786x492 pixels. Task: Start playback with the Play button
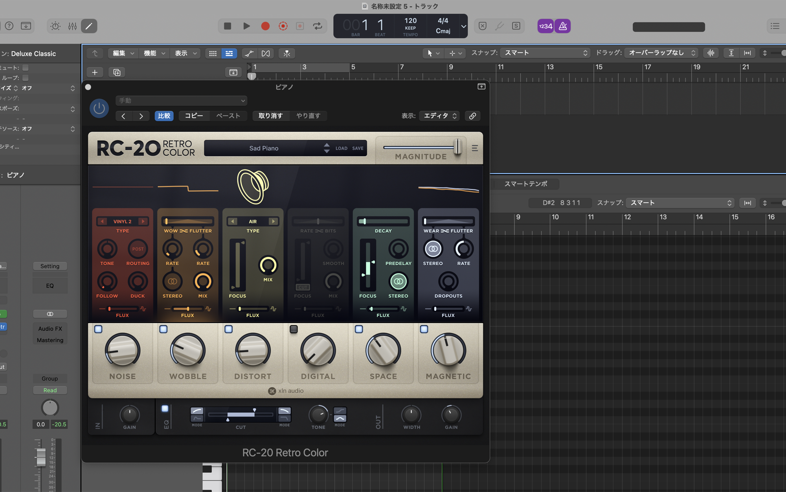coord(246,26)
